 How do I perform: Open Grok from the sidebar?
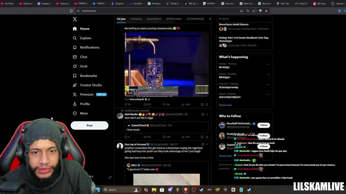click(x=80, y=66)
